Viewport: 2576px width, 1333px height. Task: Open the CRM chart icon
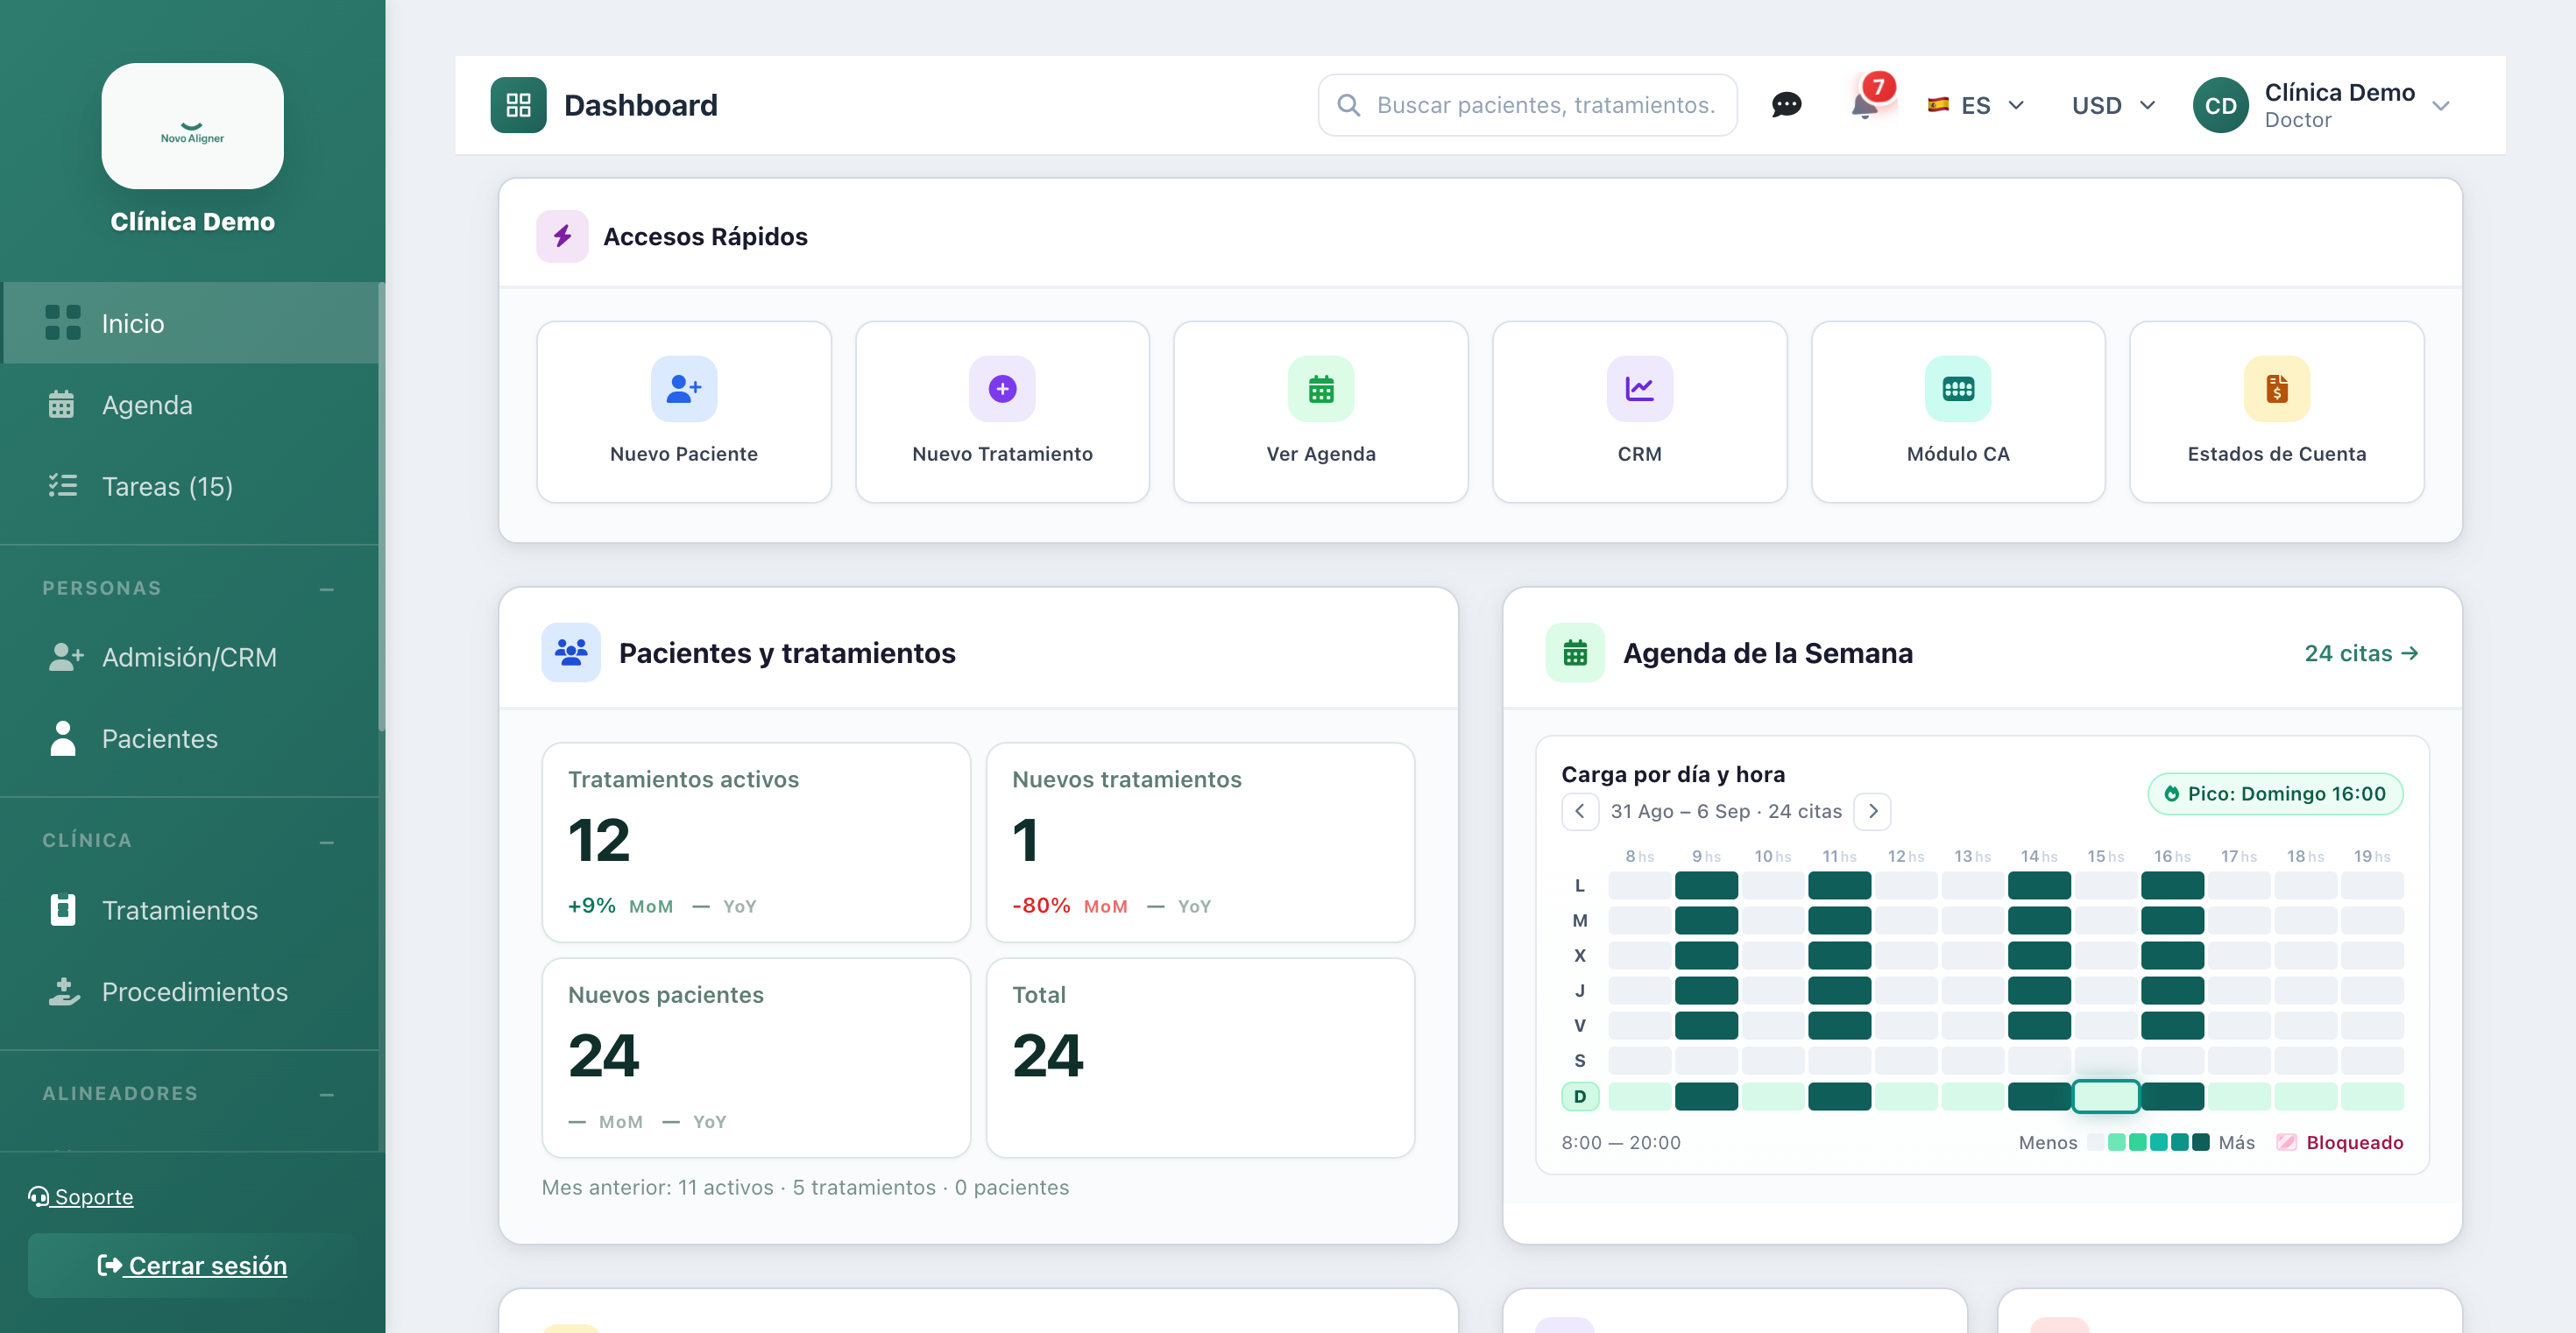1639,389
